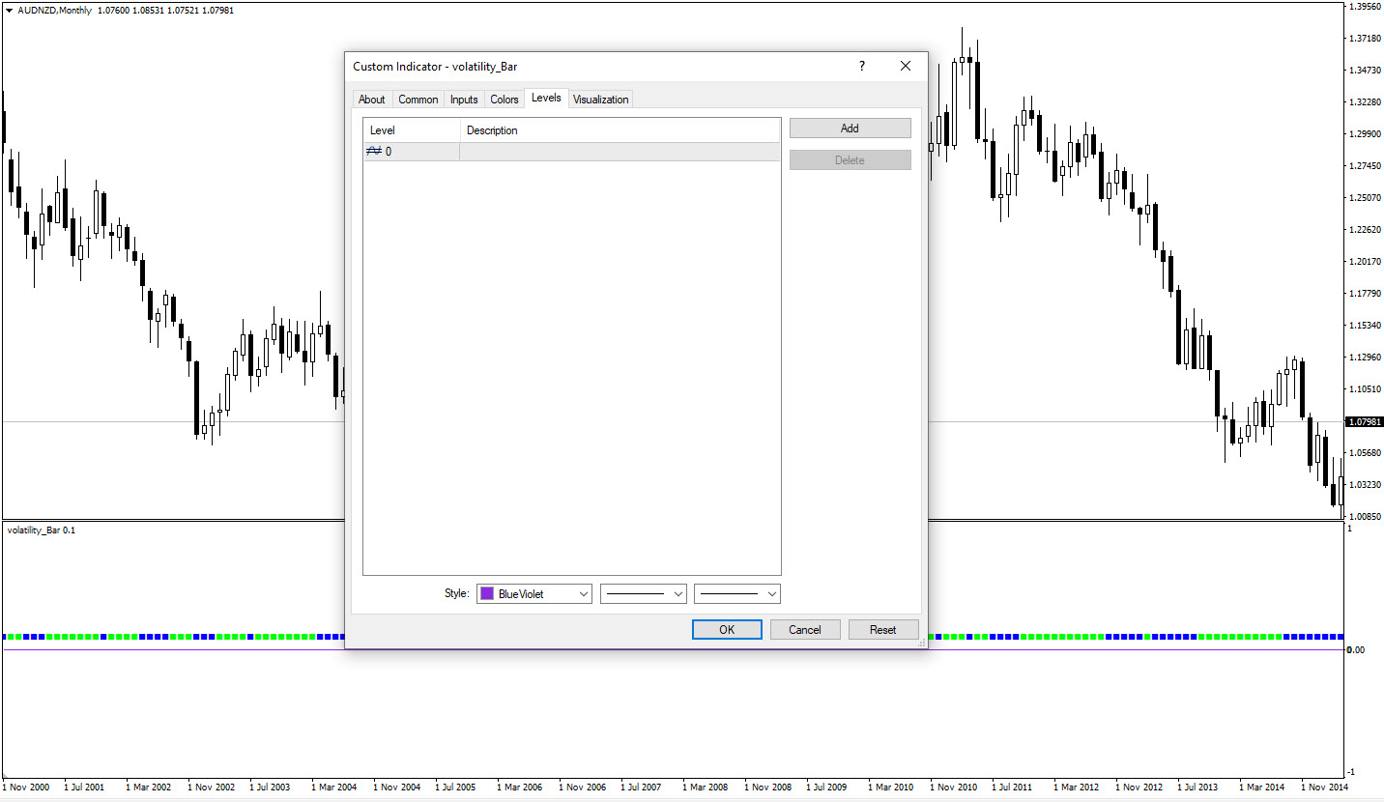Click the current price label 1.07981

coord(1364,421)
